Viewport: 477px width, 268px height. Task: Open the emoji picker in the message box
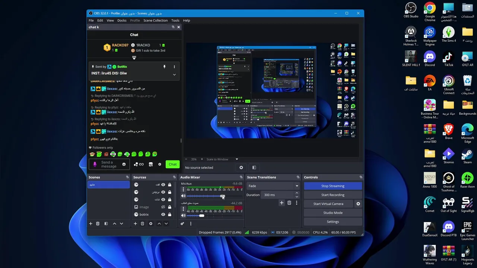tap(124, 165)
